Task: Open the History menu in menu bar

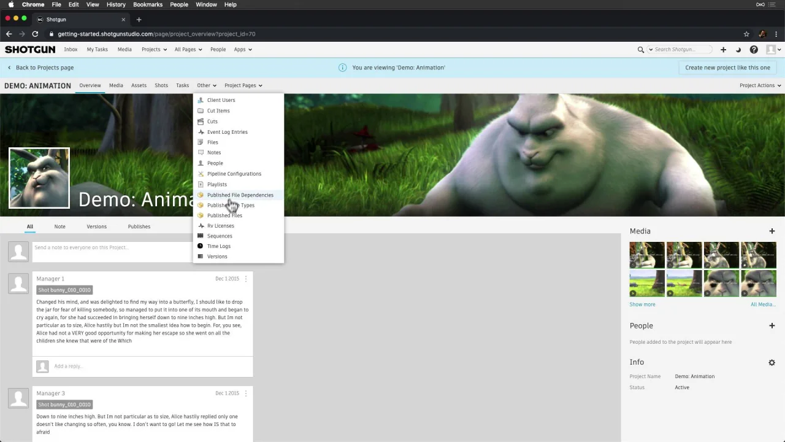Action: 116,4
